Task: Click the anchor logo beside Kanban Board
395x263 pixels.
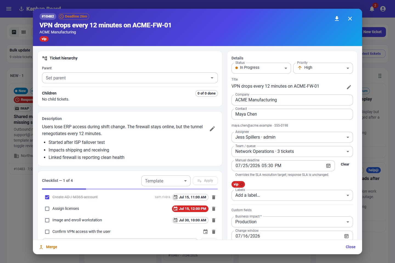Action: point(21,9)
